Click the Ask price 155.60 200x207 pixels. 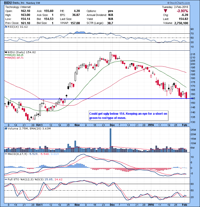click(x=49, y=11)
